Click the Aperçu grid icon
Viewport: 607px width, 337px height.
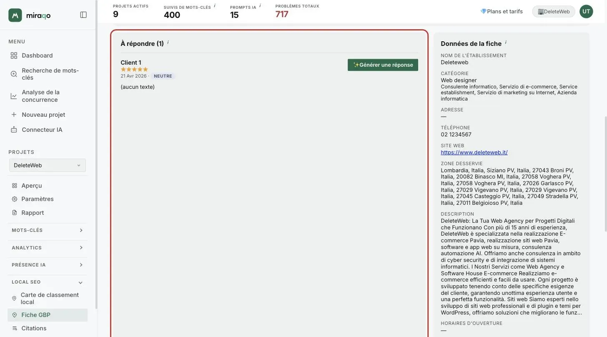click(x=15, y=186)
